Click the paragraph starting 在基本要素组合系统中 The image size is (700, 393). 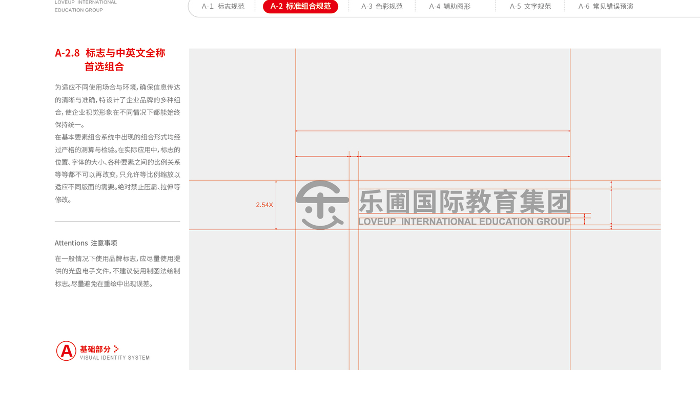pos(117,168)
